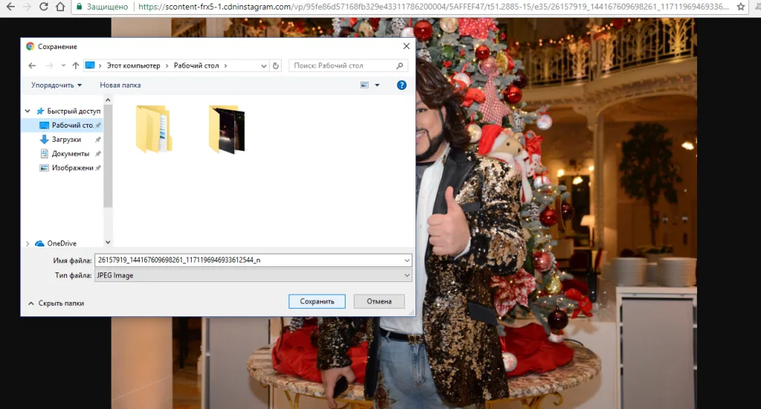The height and width of the screenshot is (409, 761).
Task: Expand the OneDrive tree node
Action: tap(27, 243)
